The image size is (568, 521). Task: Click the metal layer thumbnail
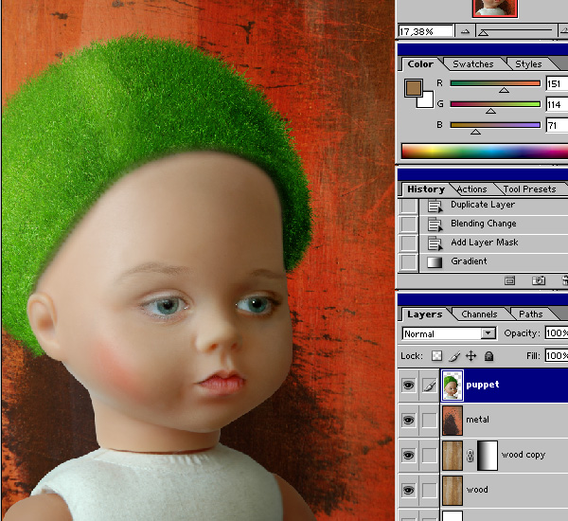click(x=453, y=421)
